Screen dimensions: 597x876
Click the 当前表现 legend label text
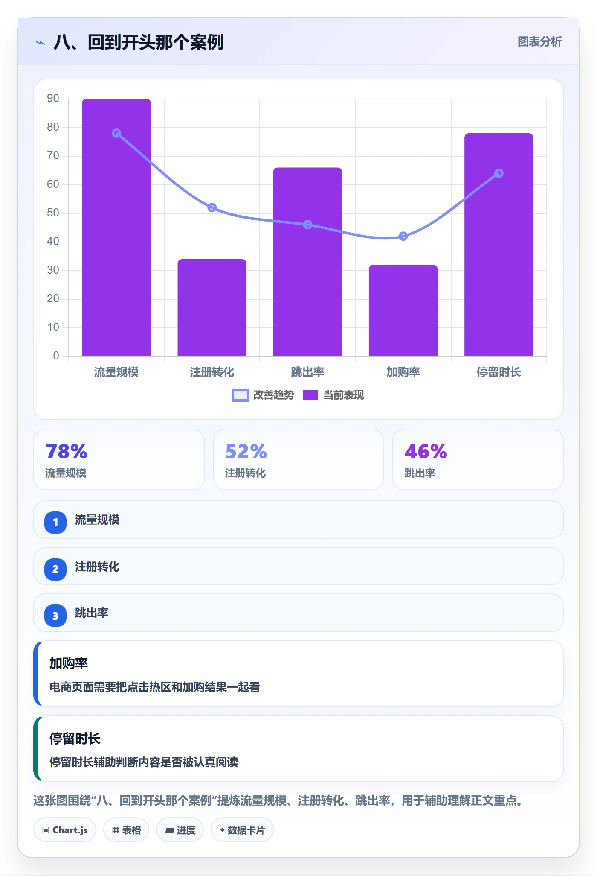(x=344, y=395)
